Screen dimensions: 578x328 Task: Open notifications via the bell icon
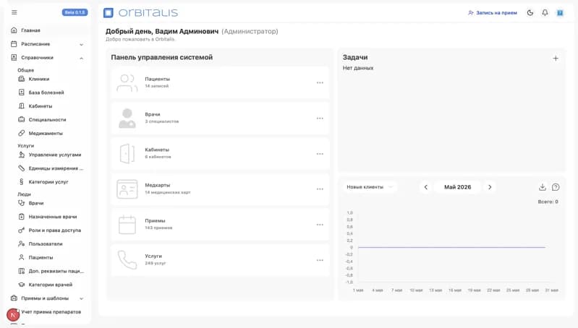point(545,12)
